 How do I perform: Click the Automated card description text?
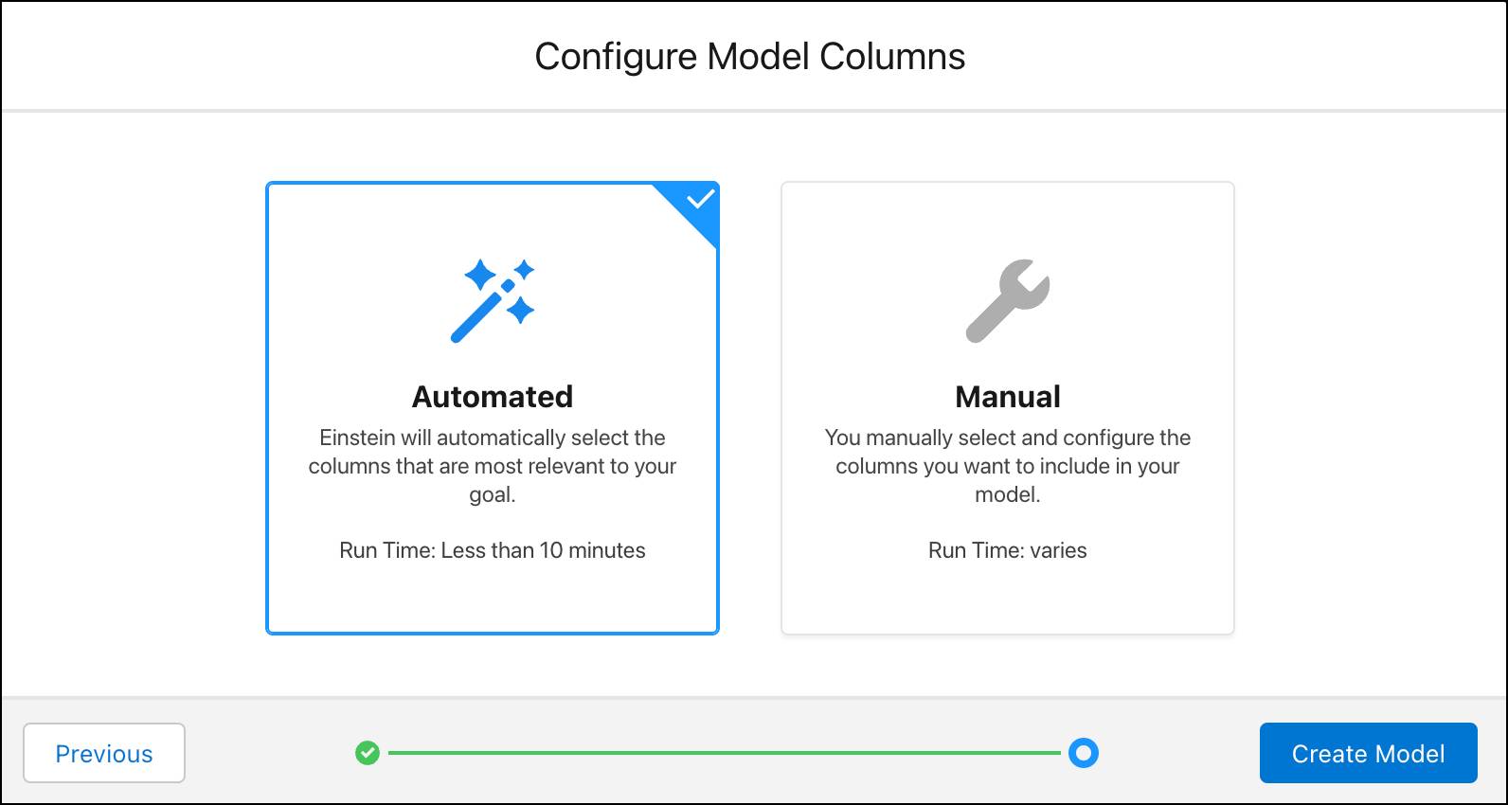[493, 466]
